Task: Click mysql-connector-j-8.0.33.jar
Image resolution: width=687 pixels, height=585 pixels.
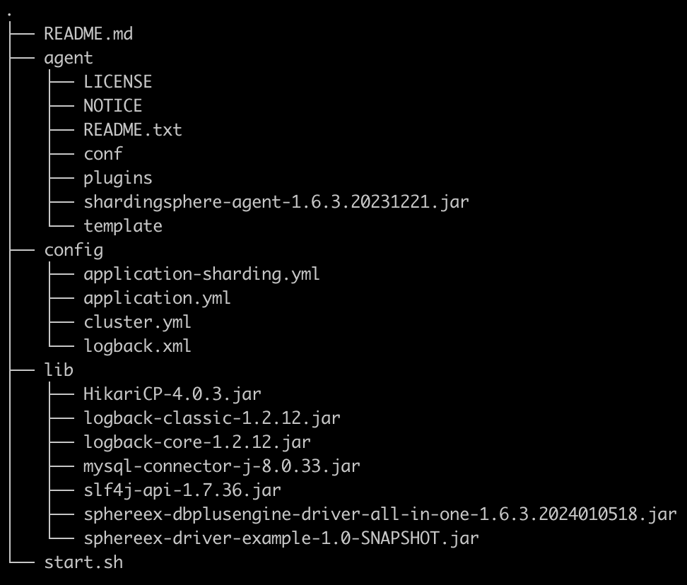Action: pos(221,466)
